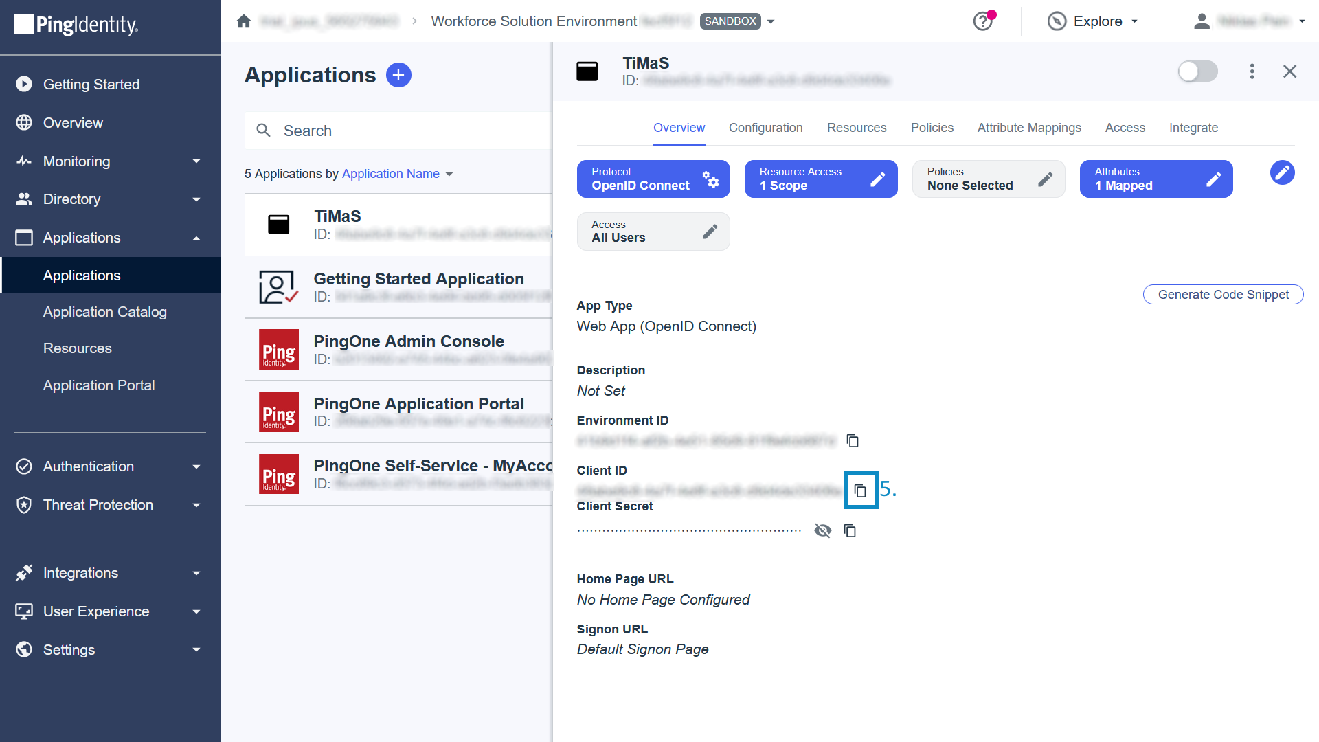The image size is (1319, 742).
Task: Click the Settings globe icon
Action: (24, 649)
